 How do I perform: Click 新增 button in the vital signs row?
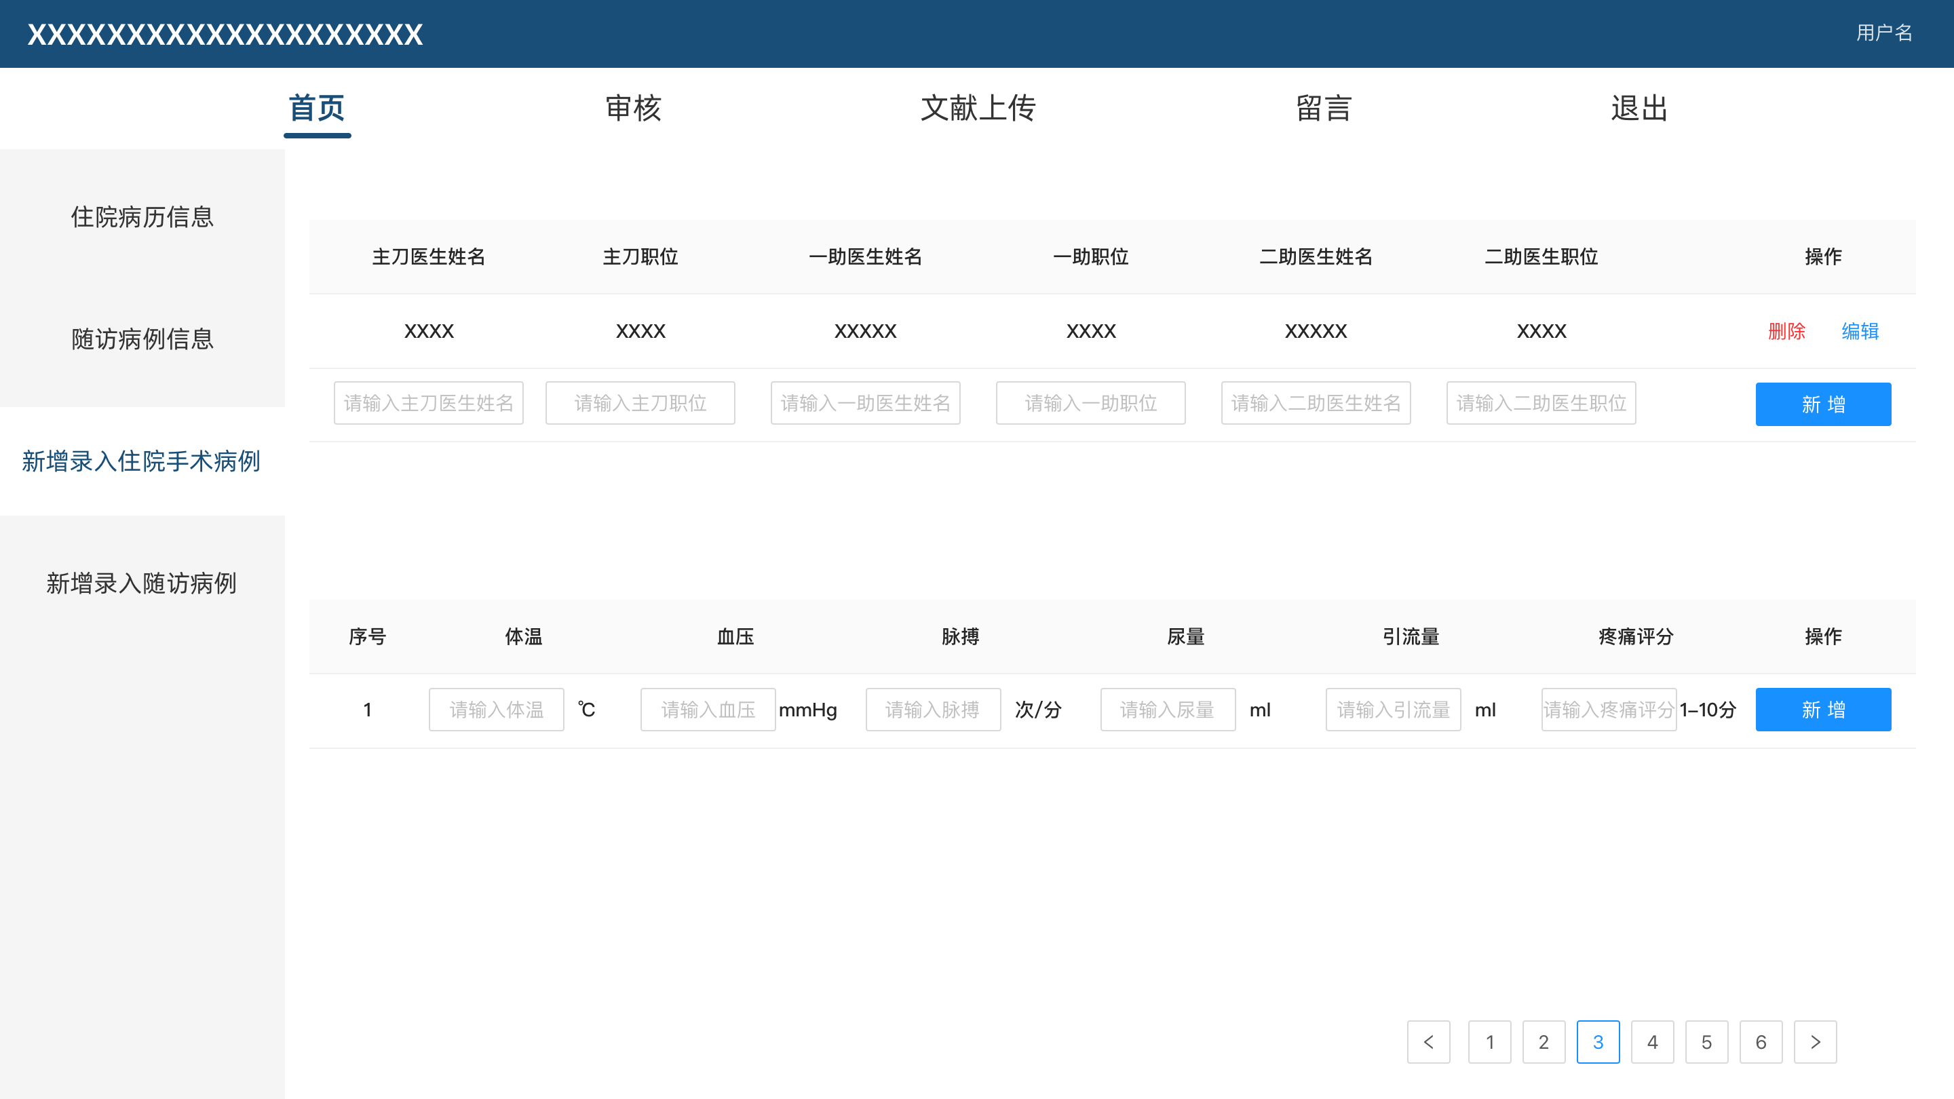point(1823,710)
